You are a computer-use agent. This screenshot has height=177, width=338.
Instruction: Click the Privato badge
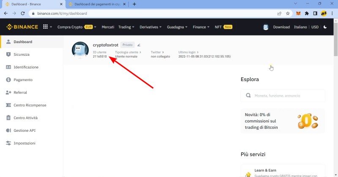coord(128,45)
